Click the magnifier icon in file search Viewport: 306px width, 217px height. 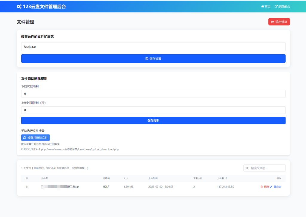(247, 168)
